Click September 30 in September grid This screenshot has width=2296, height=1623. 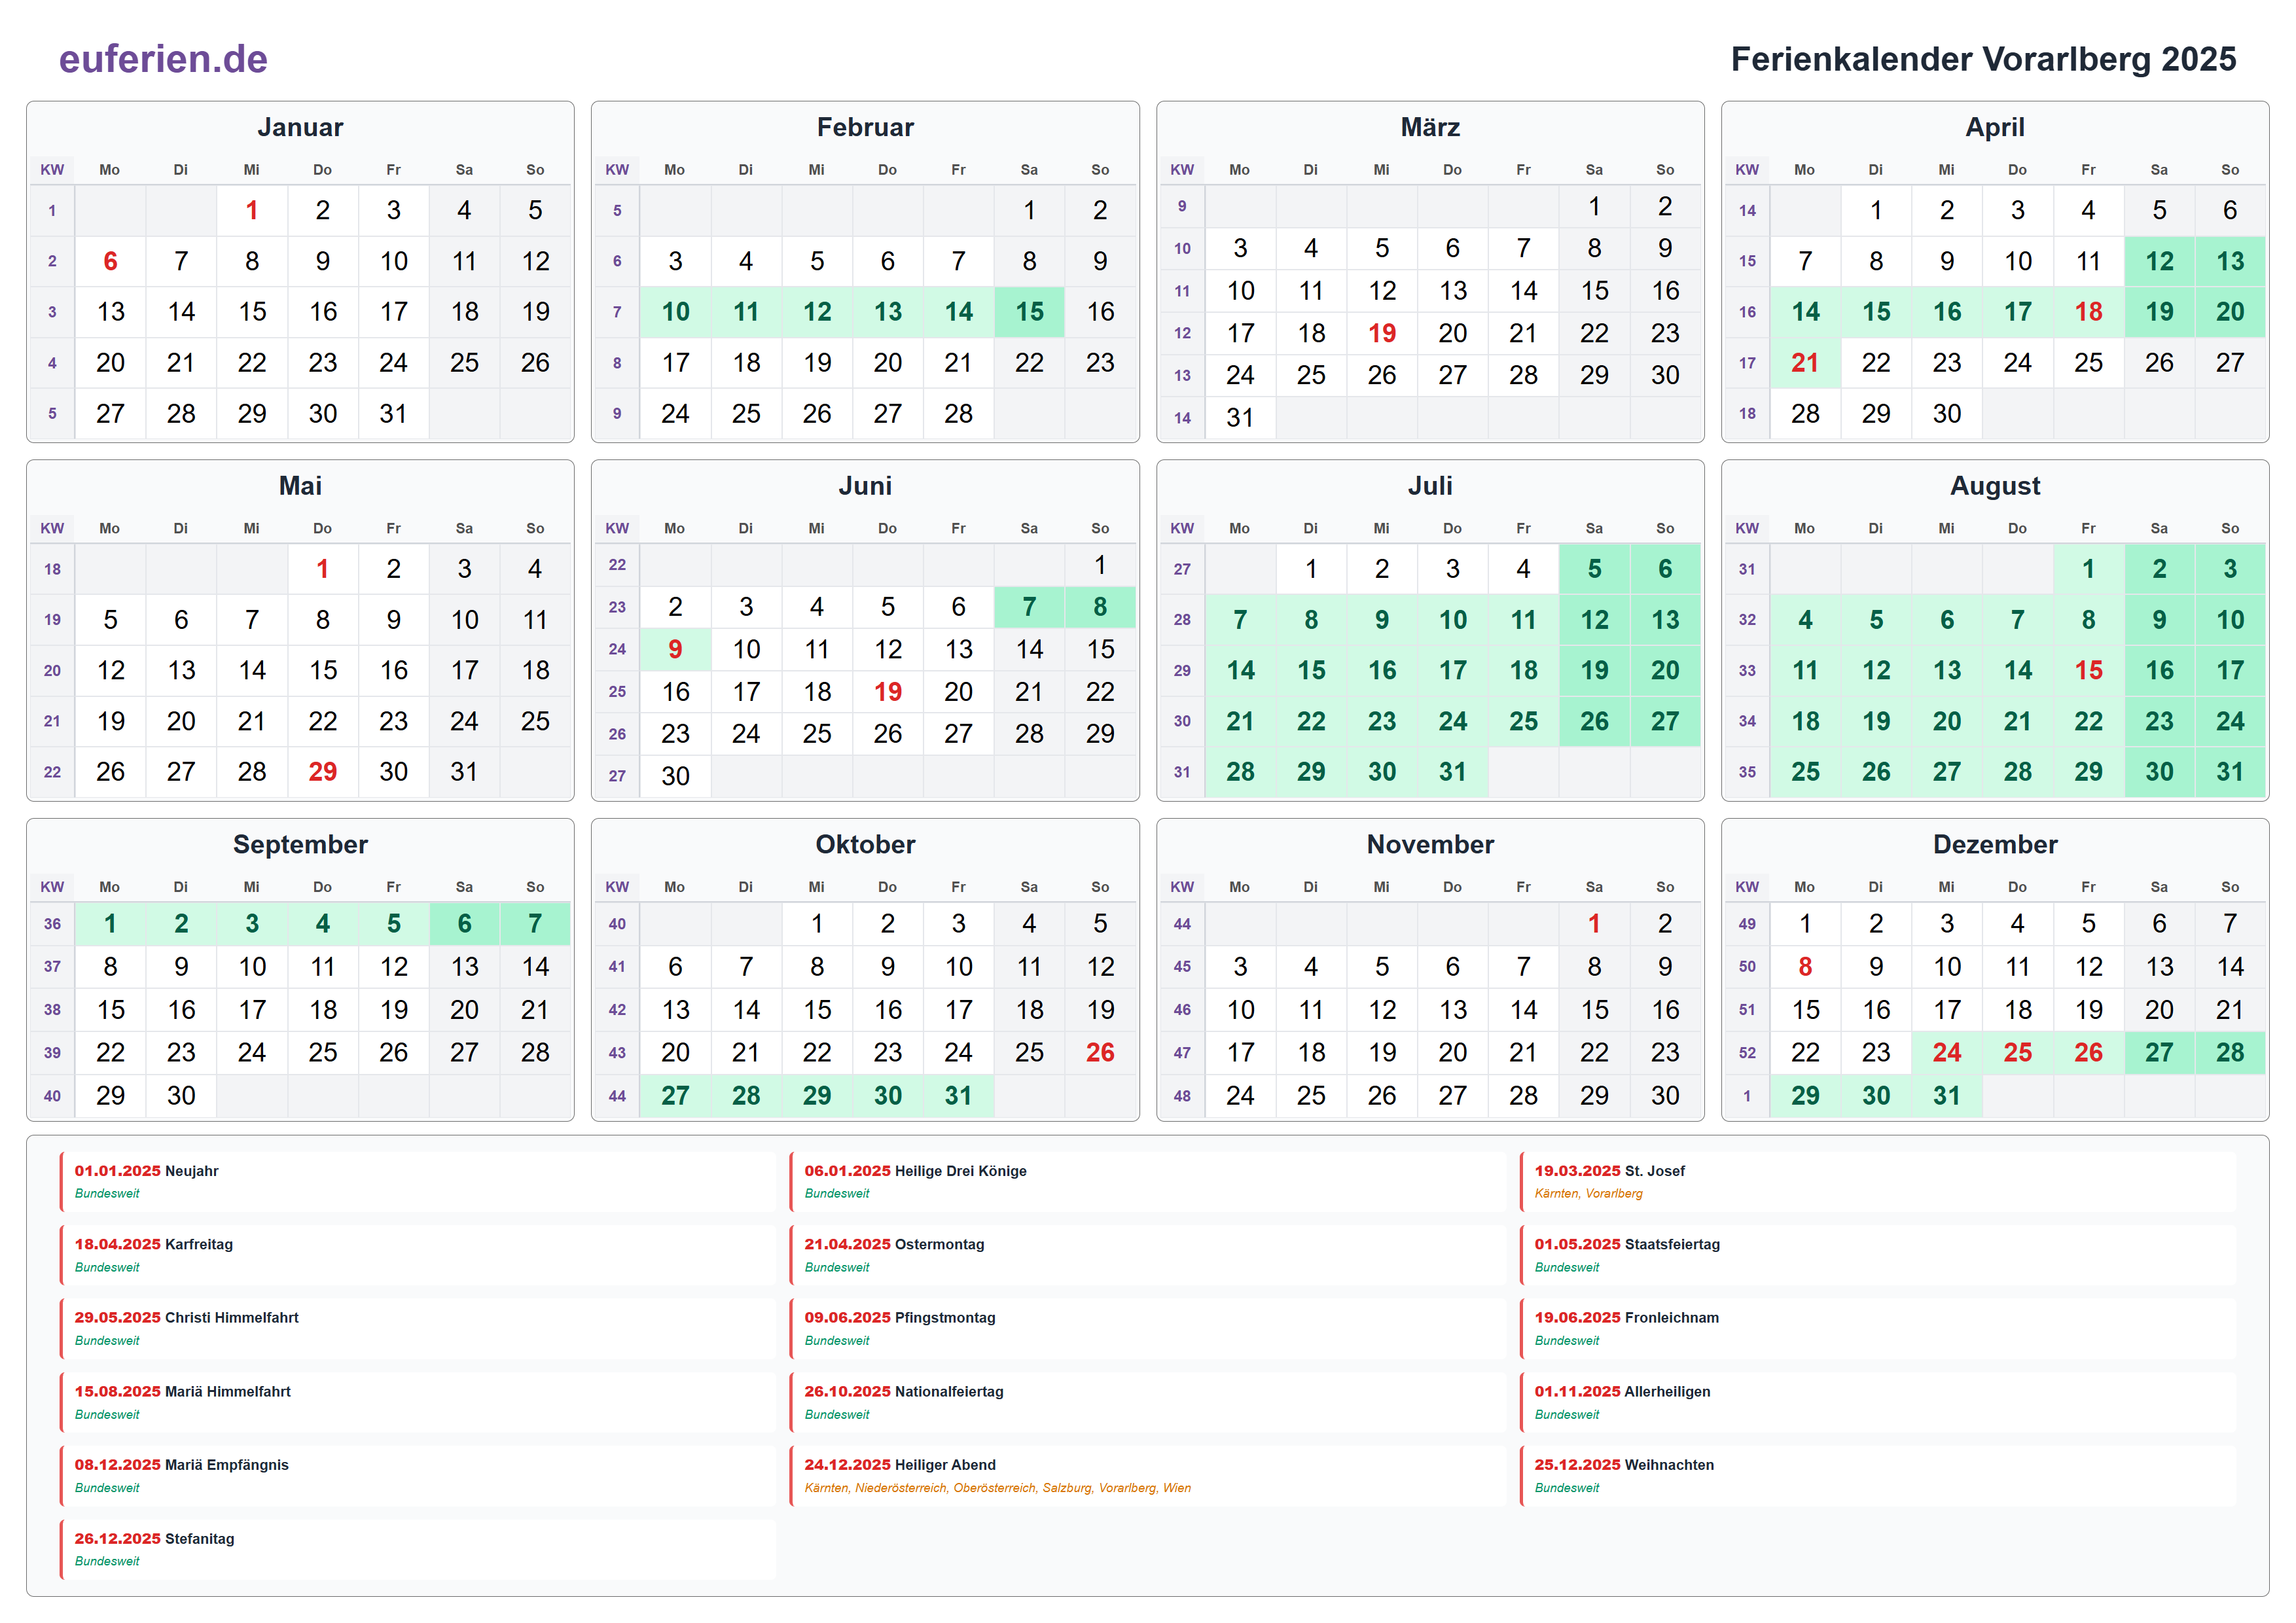pos(181,1095)
